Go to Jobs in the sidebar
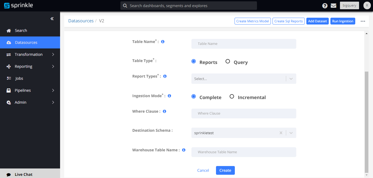 [19, 78]
